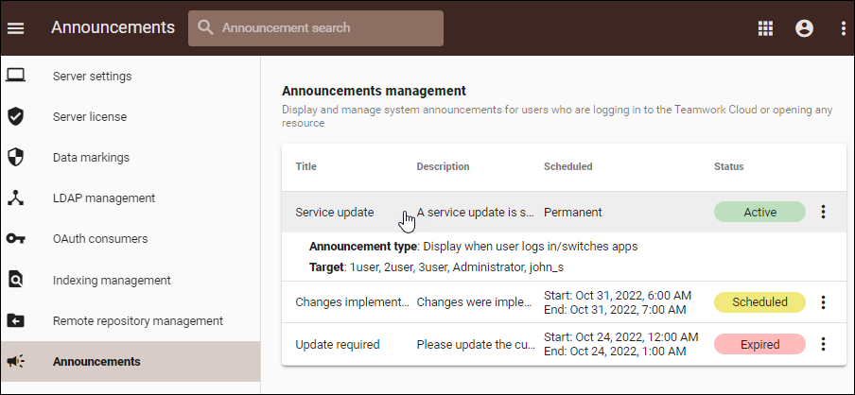Open options menu for Service update row
This screenshot has width=855, height=395.
pos(823,213)
